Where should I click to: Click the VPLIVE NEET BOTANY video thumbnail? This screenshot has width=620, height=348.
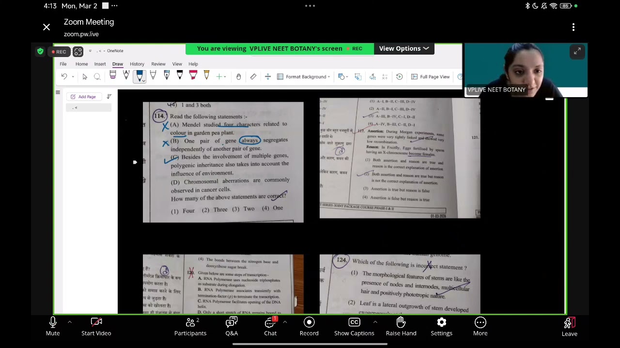[x=526, y=70]
